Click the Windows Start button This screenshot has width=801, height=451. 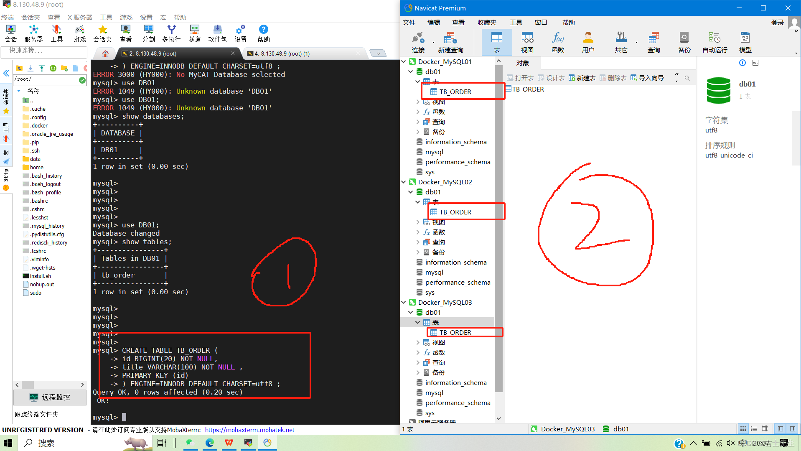coord(8,443)
